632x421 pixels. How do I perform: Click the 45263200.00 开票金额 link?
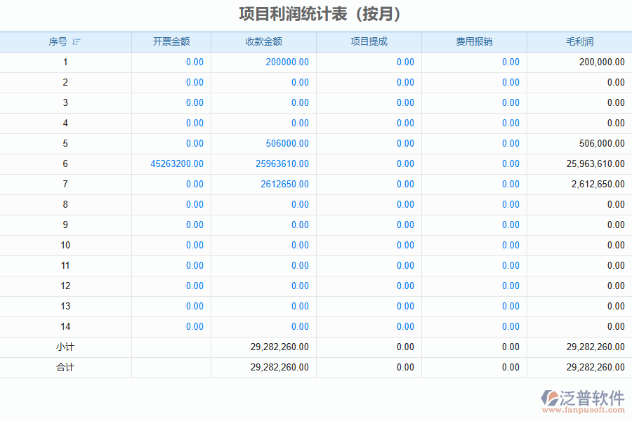(177, 163)
